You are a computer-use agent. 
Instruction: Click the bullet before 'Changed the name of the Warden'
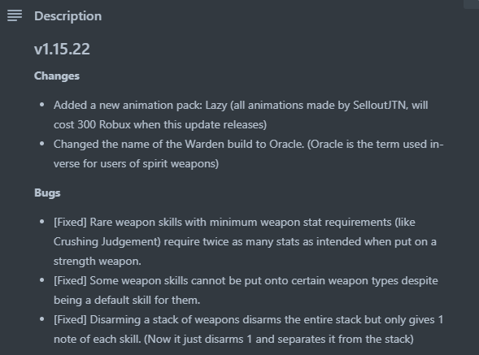click(42, 144)
